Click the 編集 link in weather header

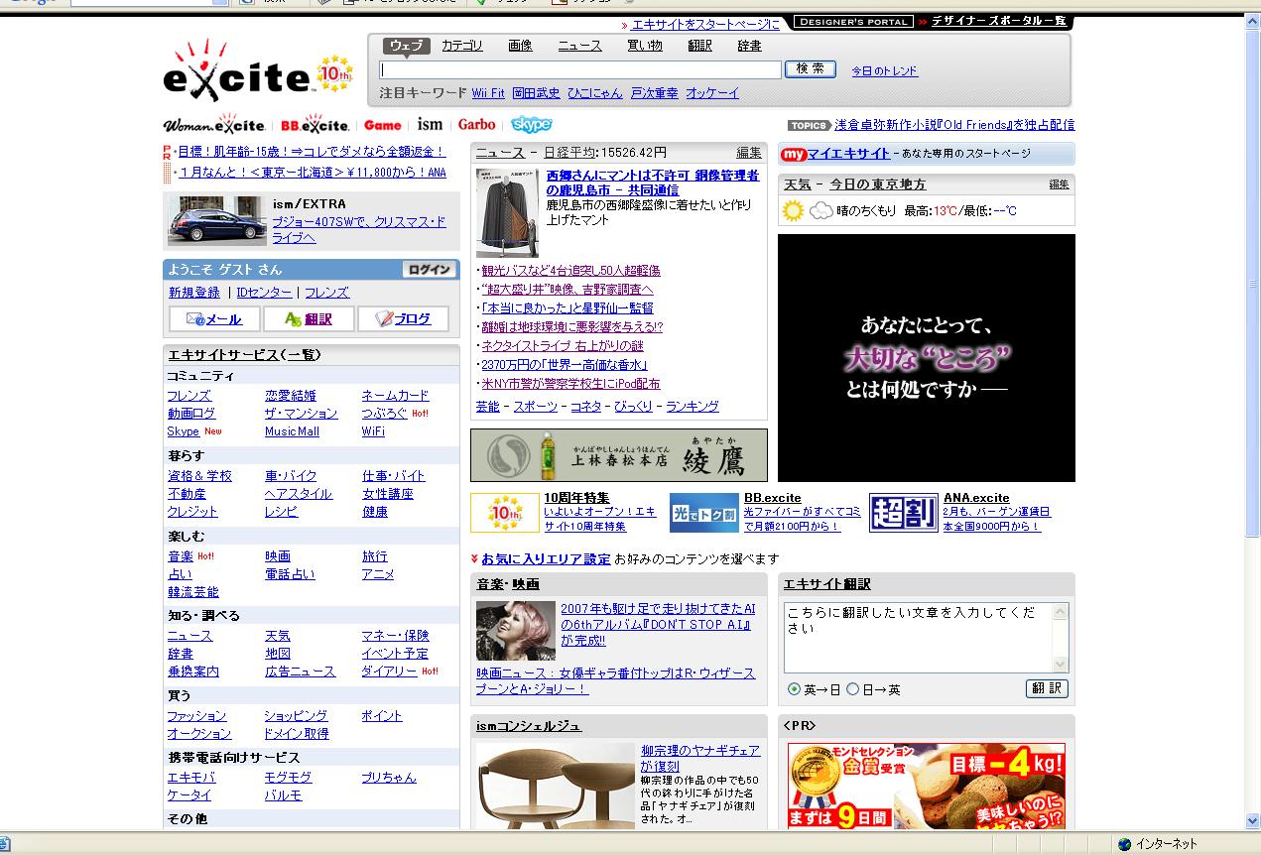(x=1060, y=184)
